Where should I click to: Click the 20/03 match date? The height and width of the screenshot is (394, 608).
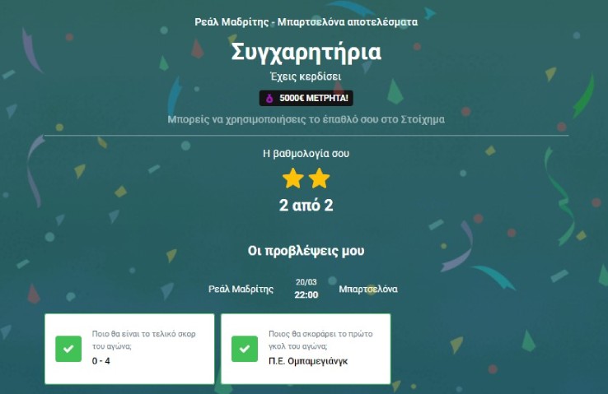[x=306, y=282]
